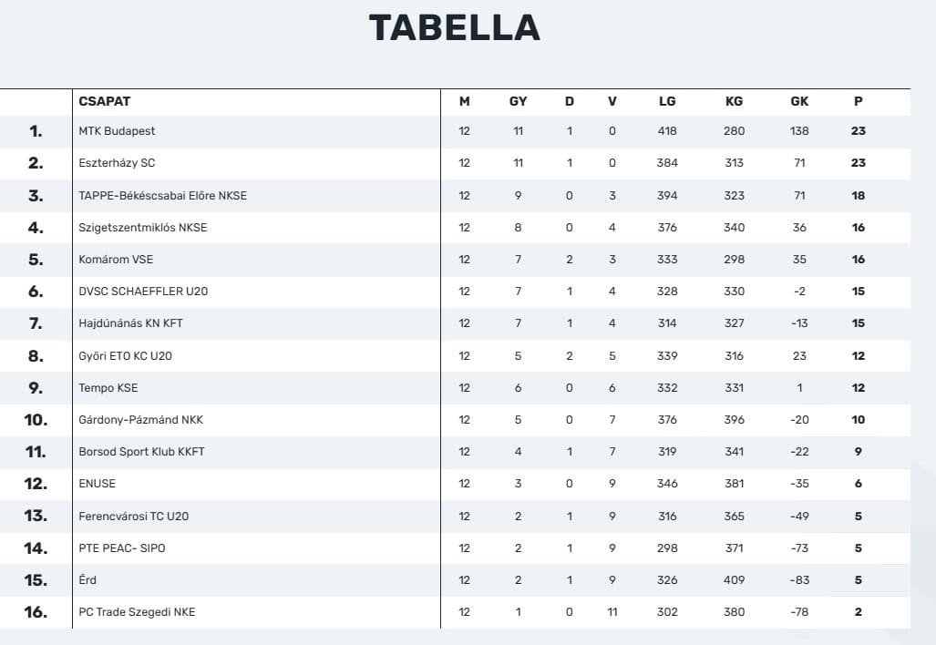Click the TABELLA heading
Viewport: 936px width, 645px height.
coord(454,28)
